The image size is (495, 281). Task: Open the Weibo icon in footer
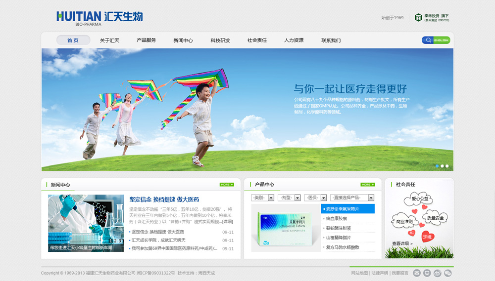[x=437, y=273]
